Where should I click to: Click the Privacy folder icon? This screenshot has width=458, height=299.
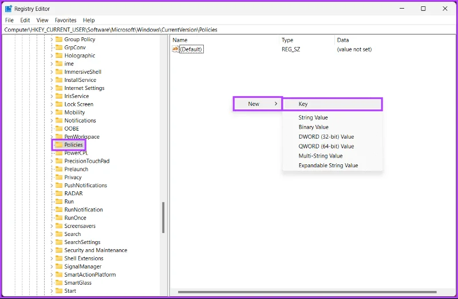click(x=59, y=177)
